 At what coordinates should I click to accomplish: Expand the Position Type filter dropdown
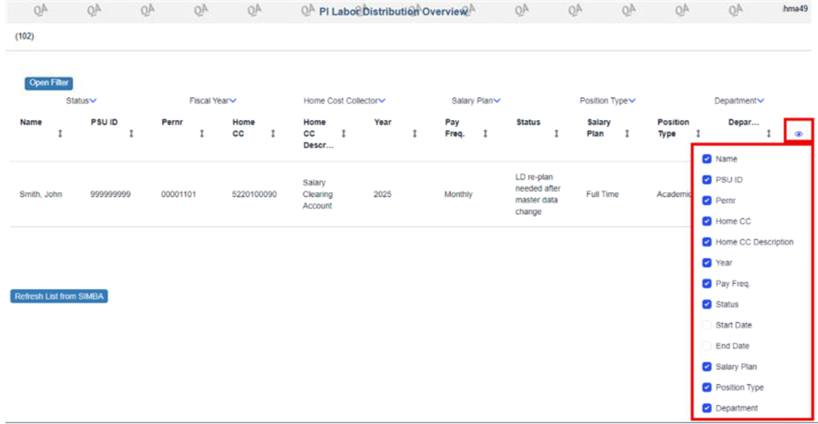(607, 100)
